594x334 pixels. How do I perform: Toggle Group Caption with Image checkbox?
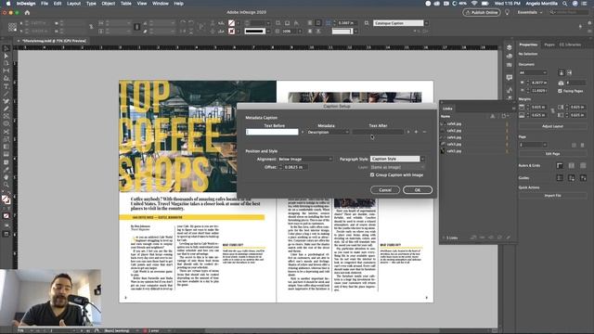[x=372, y=175]
